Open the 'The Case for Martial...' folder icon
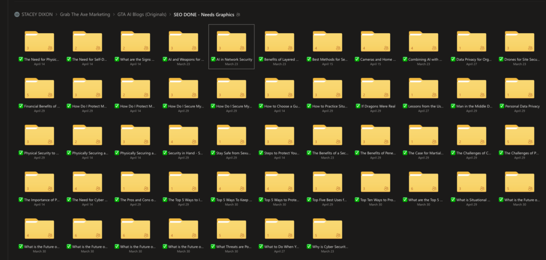Image resolution: width=546 pixels, height=260 pixels. tap(424, 135)
